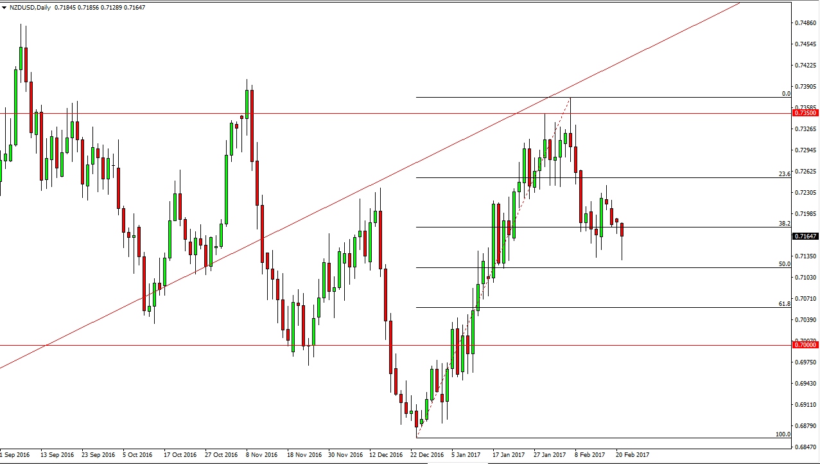
Task: Click the 22 Dec 2016 date label
Action: coord(426,454)
